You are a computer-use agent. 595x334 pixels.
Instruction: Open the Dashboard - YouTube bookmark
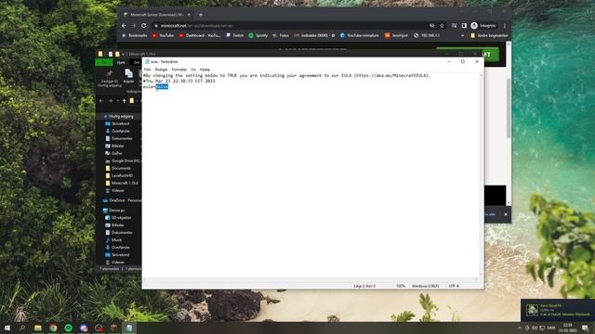pyautogui.click(x=200, y=35)
